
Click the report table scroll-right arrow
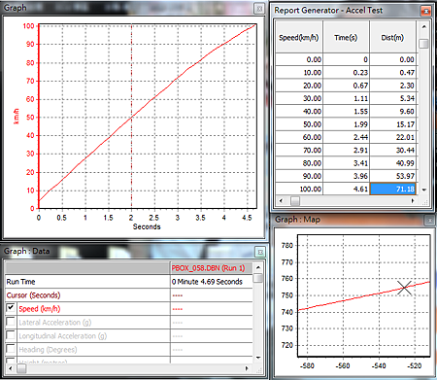point(413,201)
